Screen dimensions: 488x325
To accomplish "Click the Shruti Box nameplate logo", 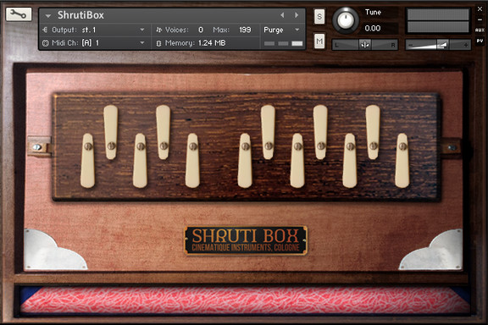I will (x=246, y=240).
